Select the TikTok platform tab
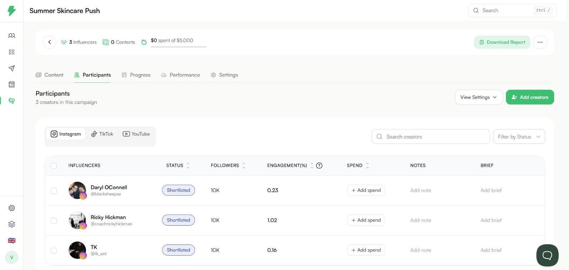The height and width of the screenshot is (270, 569). click(102, 134)
